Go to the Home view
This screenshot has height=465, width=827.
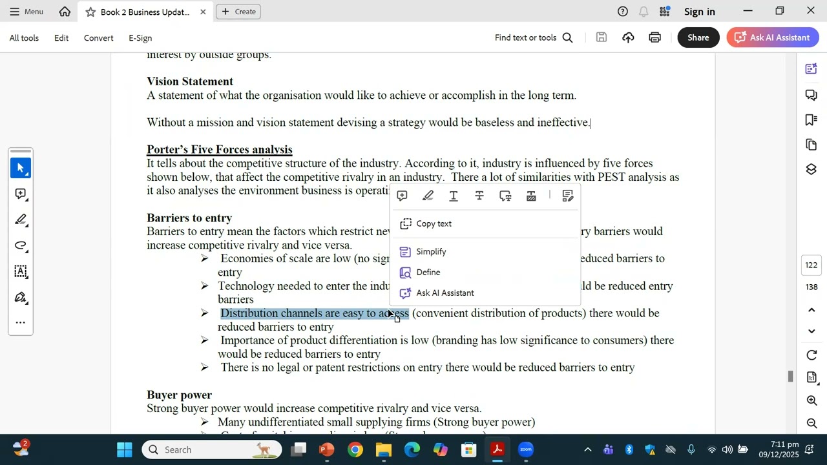[x=65, y=12]
